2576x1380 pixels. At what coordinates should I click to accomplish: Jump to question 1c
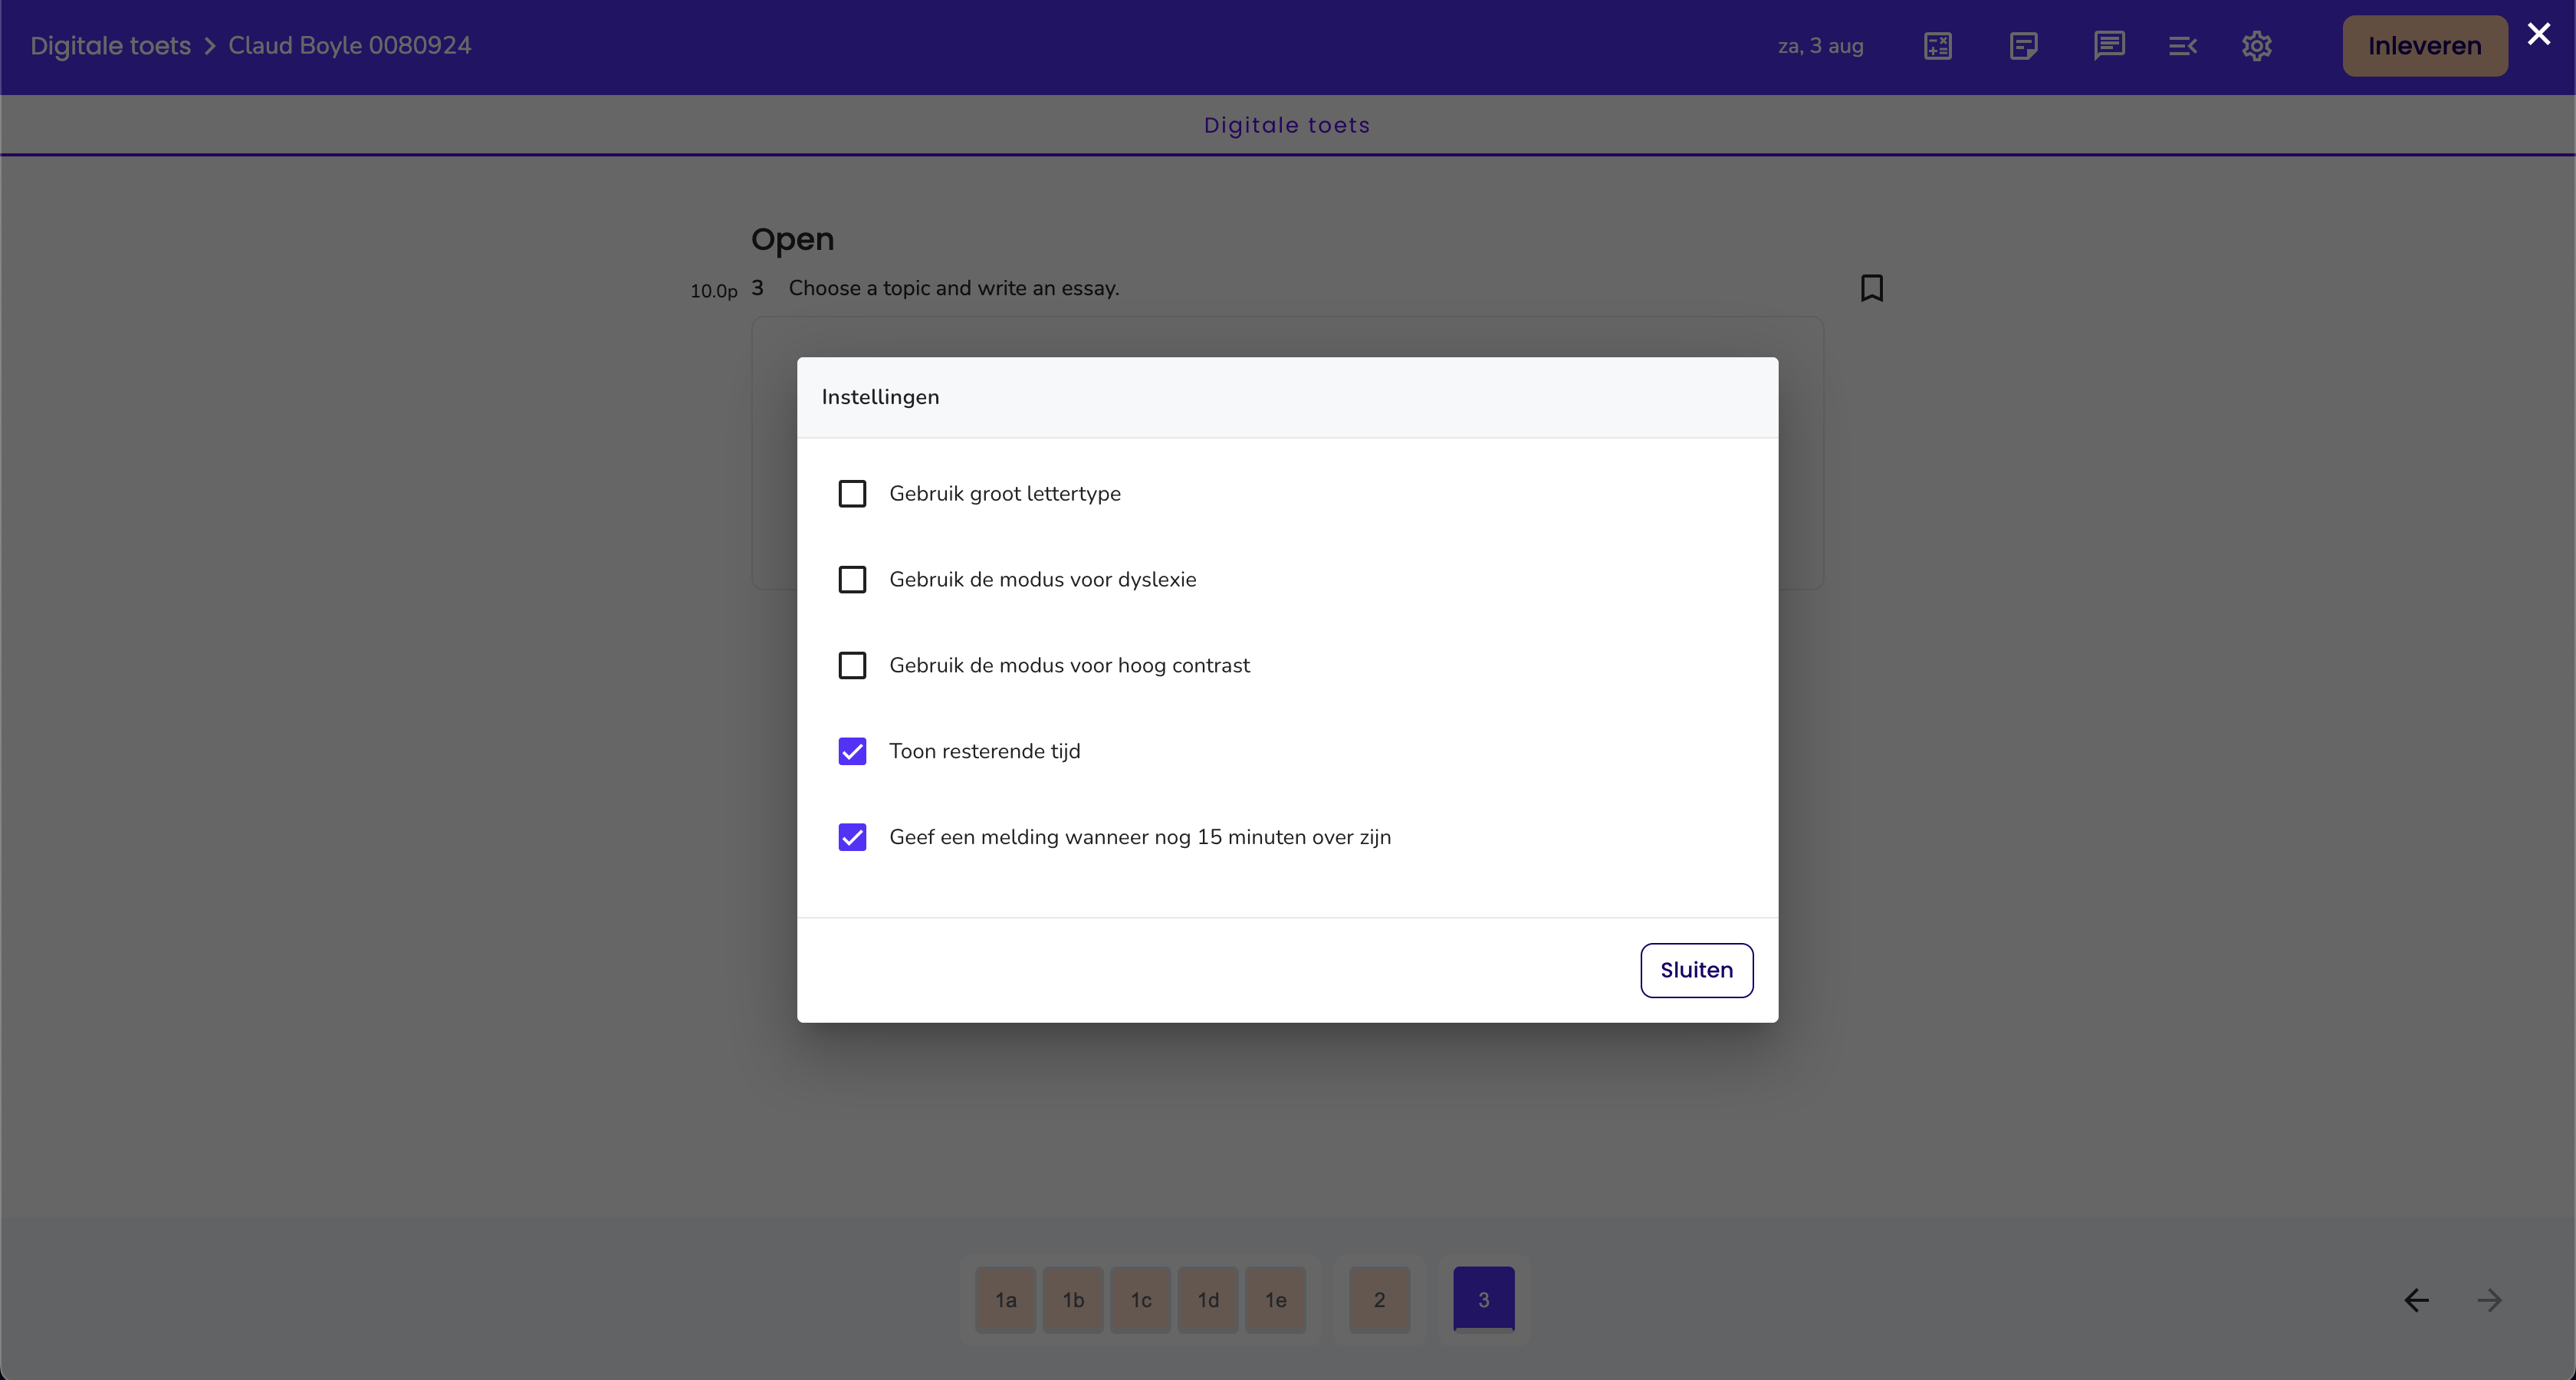click(1141, 1300)
